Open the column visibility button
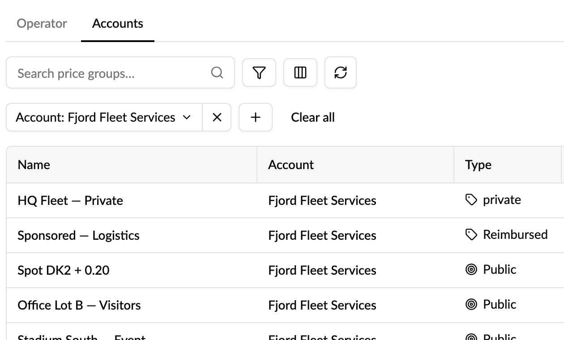 [x=300, y=72]
